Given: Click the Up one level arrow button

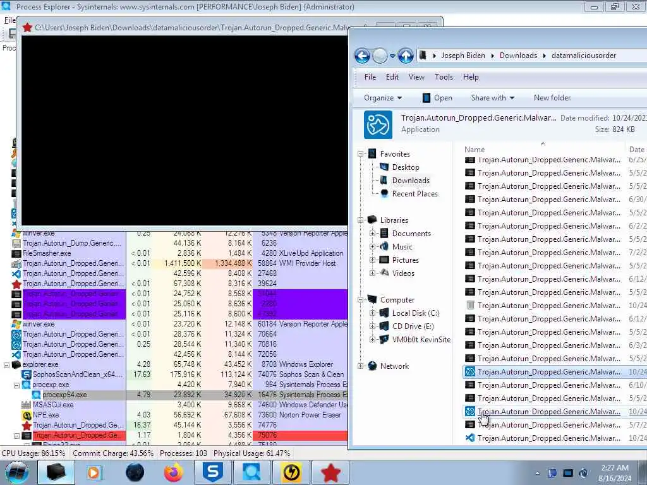Looking at the screenshot, I should coord(406,56).
